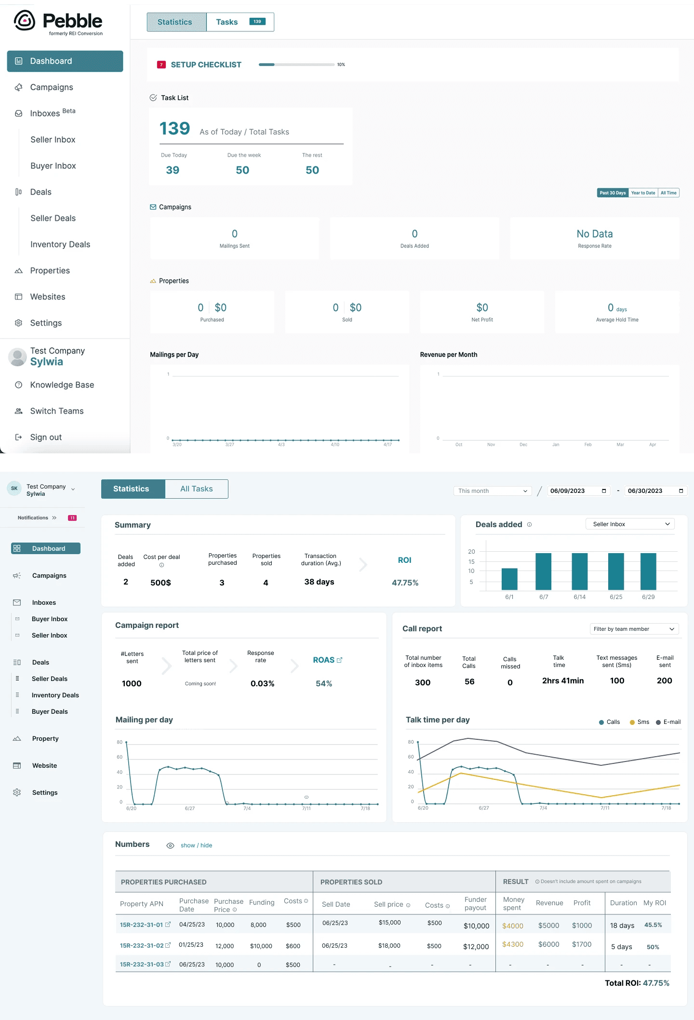This screenshot has width=694, height=1020.
Task: Click info icon beside Sell price header
Action: (x=408, y=905)
